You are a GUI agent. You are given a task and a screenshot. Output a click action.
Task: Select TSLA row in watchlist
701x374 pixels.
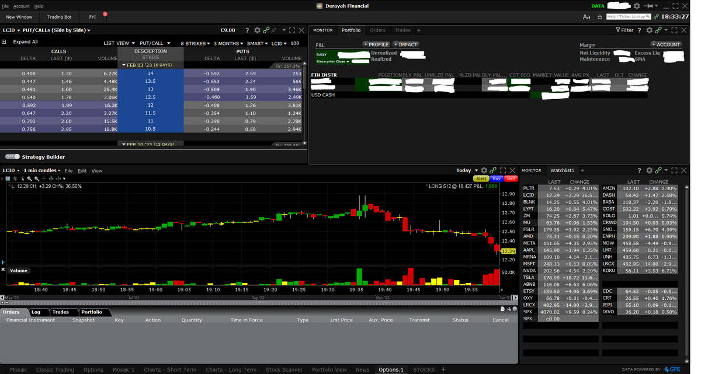(x=560, y=277)
